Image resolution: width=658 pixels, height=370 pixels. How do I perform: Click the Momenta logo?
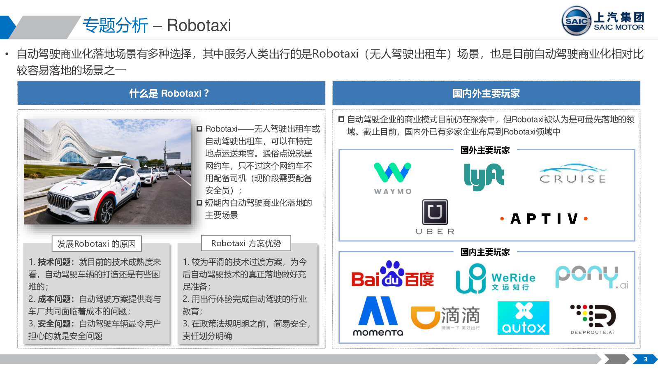point(378,316)
